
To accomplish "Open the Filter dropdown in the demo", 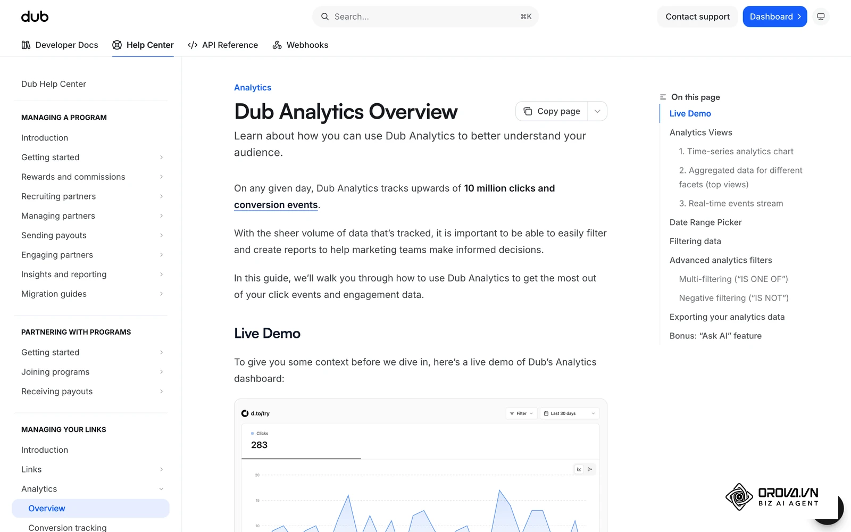I will [521, 413].
